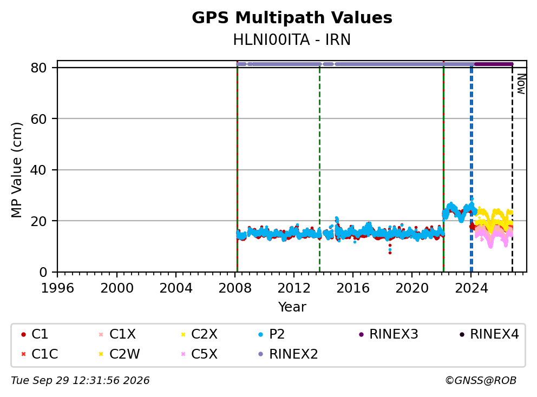Click the C1X pink cross legend marker
Viewport: 537px width, 397px height.
(x=101, y=334)
